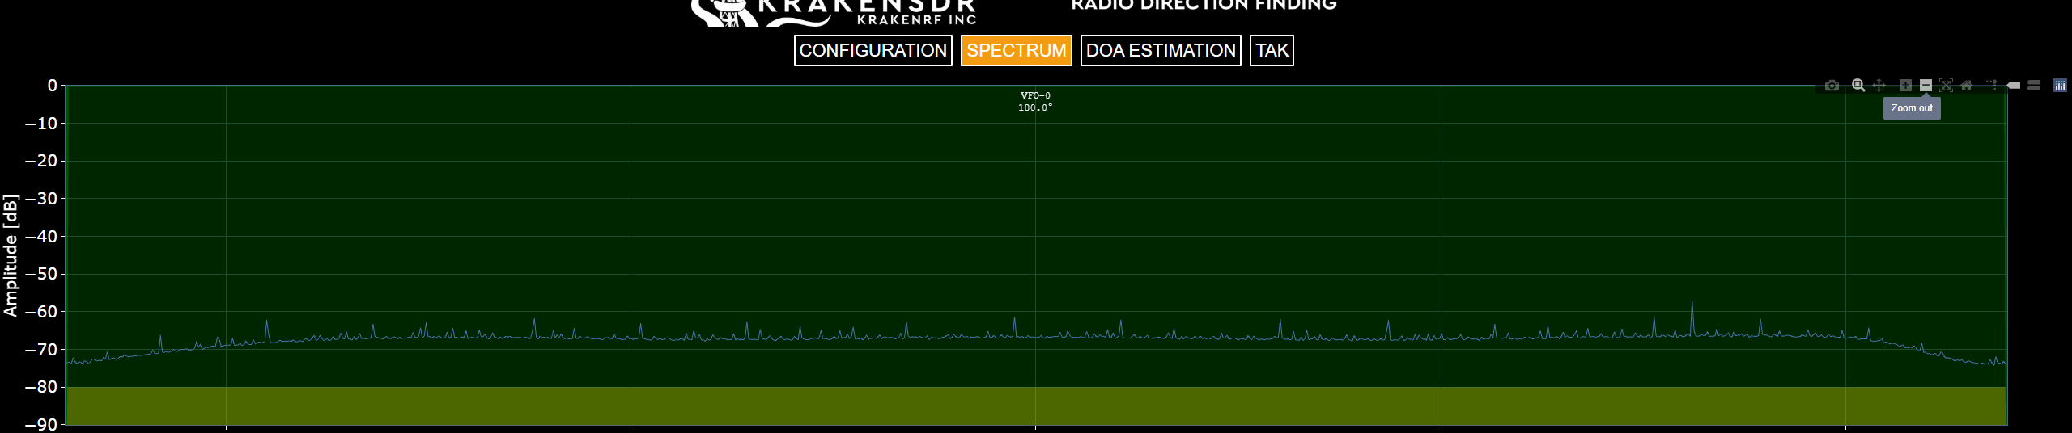Open the Plotly logo link icon
Viewport: 2072px width, 433px height.
click(2060, 86)
